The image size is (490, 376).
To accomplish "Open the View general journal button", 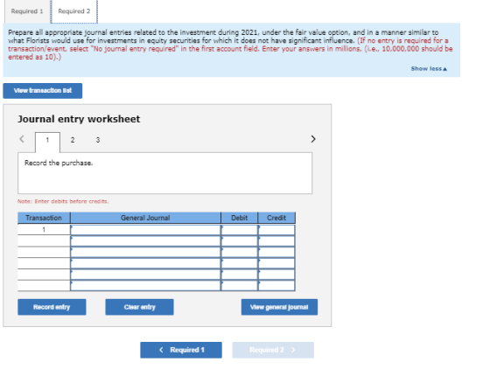I will [279, 307].
